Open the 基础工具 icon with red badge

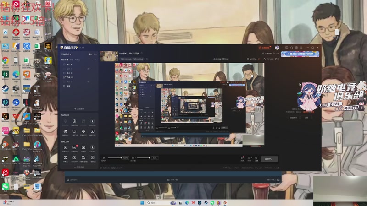(74, 147)
